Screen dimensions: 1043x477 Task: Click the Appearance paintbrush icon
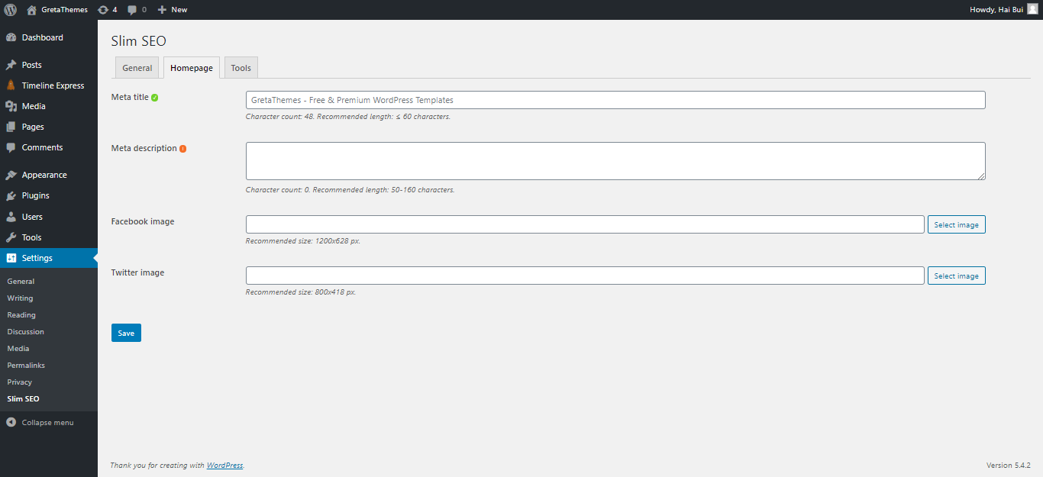pyautogui.click(x=10, y=174)
